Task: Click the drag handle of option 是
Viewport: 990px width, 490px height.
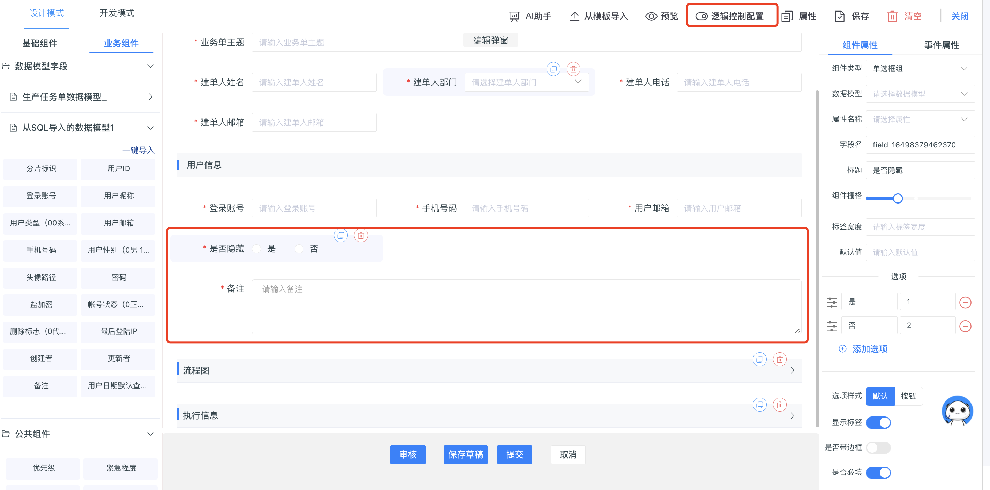Action: point(832,302)
